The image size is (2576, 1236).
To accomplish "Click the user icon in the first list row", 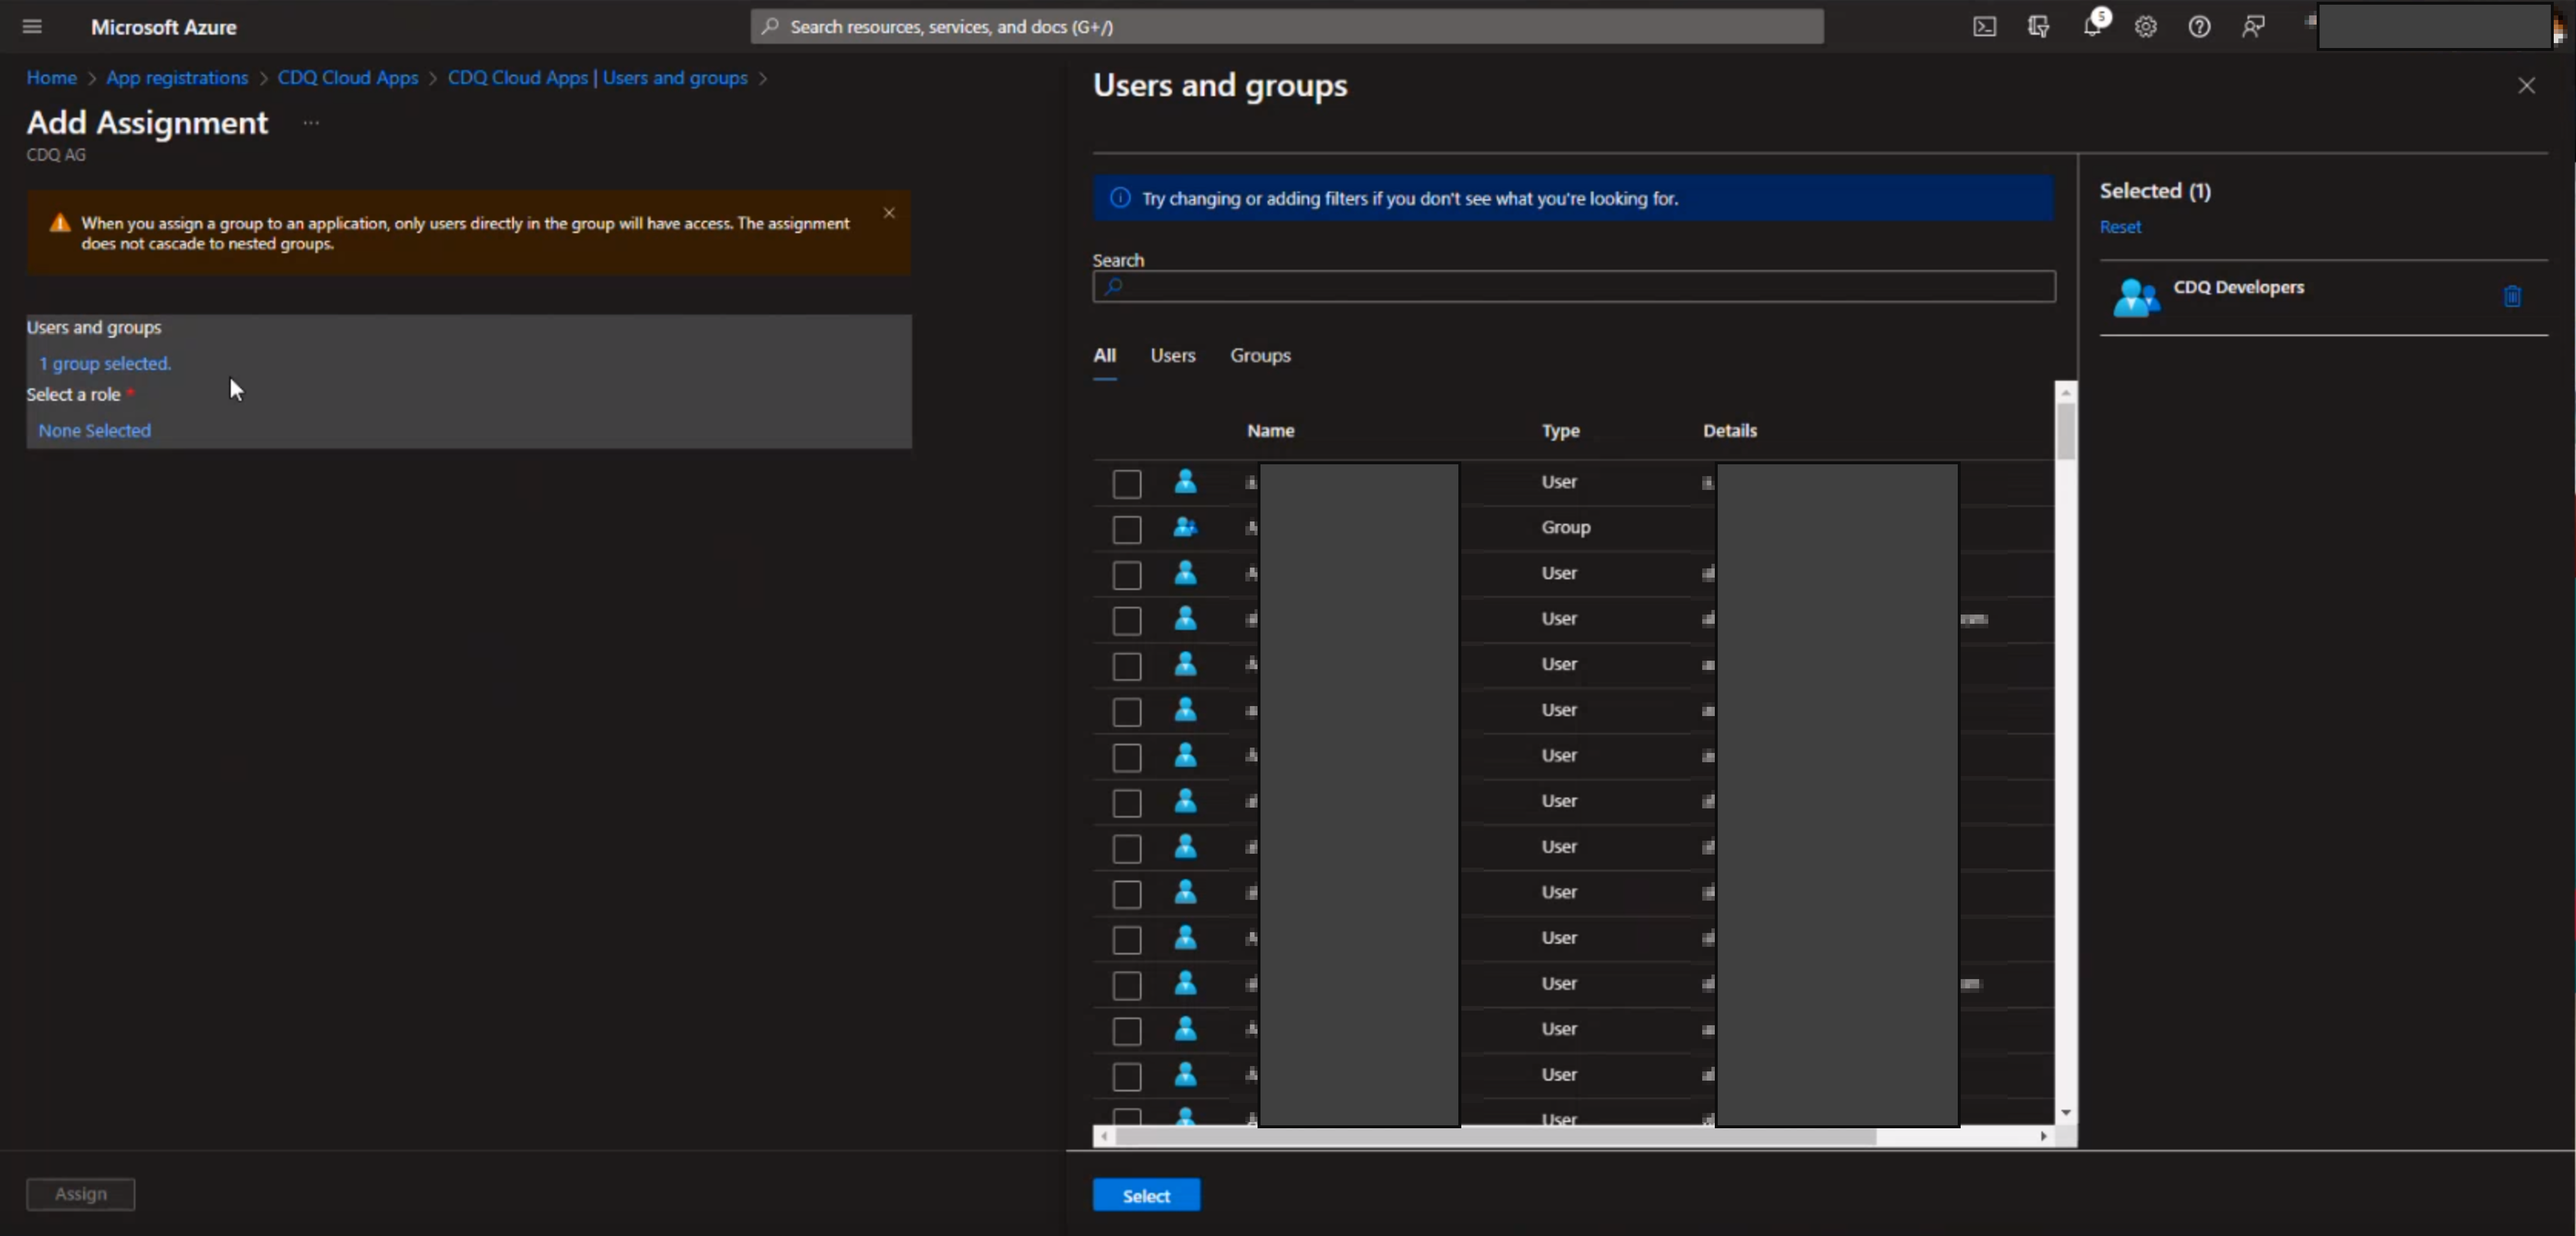I will coord(1185,481).
